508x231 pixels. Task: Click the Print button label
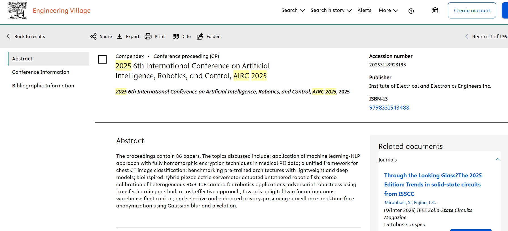(160, 37)
